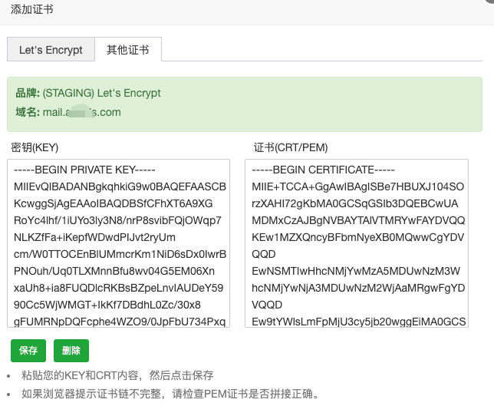Click certificate line starting MDMxCzAJBgNVBAYTAlVT

coord(358,220)
